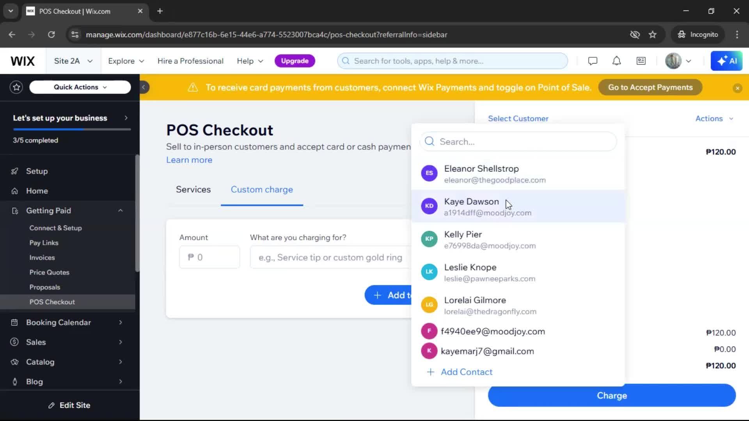
Task: Click the Sales dollar icon
Action: coord(14,342)
